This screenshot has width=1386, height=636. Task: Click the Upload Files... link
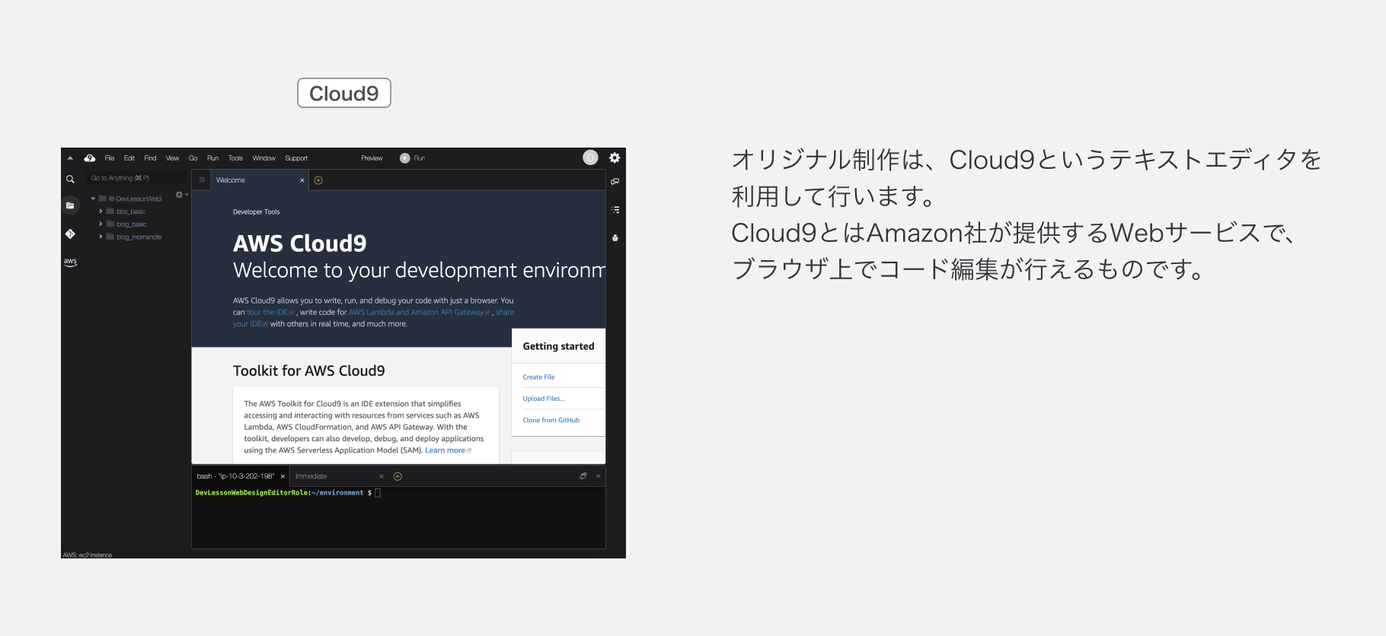[544, 399]
